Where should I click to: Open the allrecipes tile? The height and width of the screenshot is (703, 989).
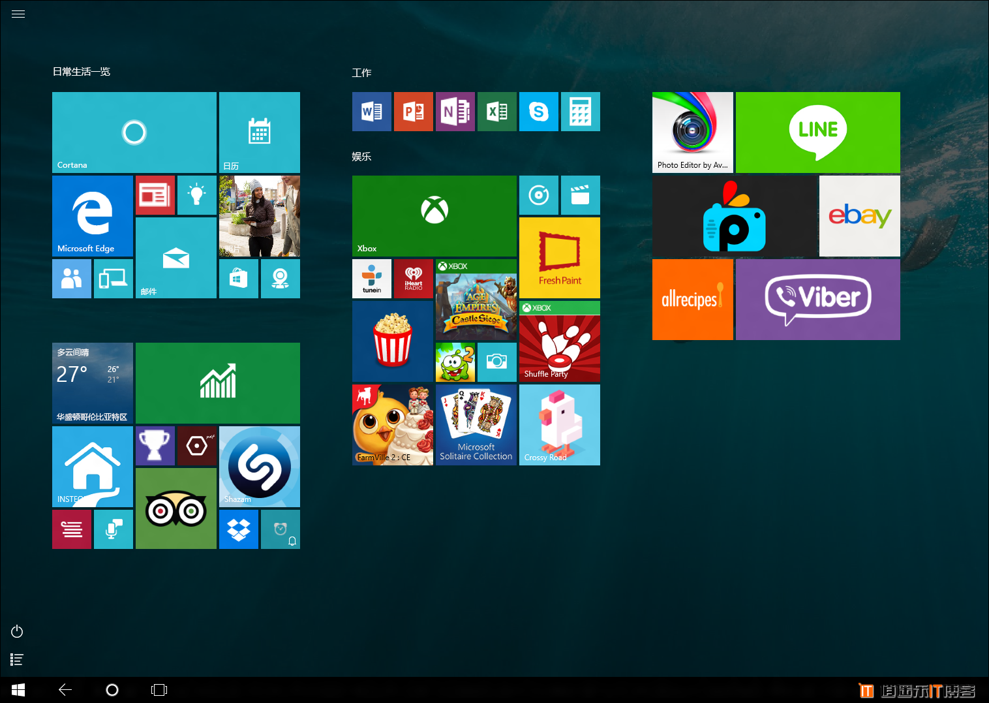coord(693,300)
